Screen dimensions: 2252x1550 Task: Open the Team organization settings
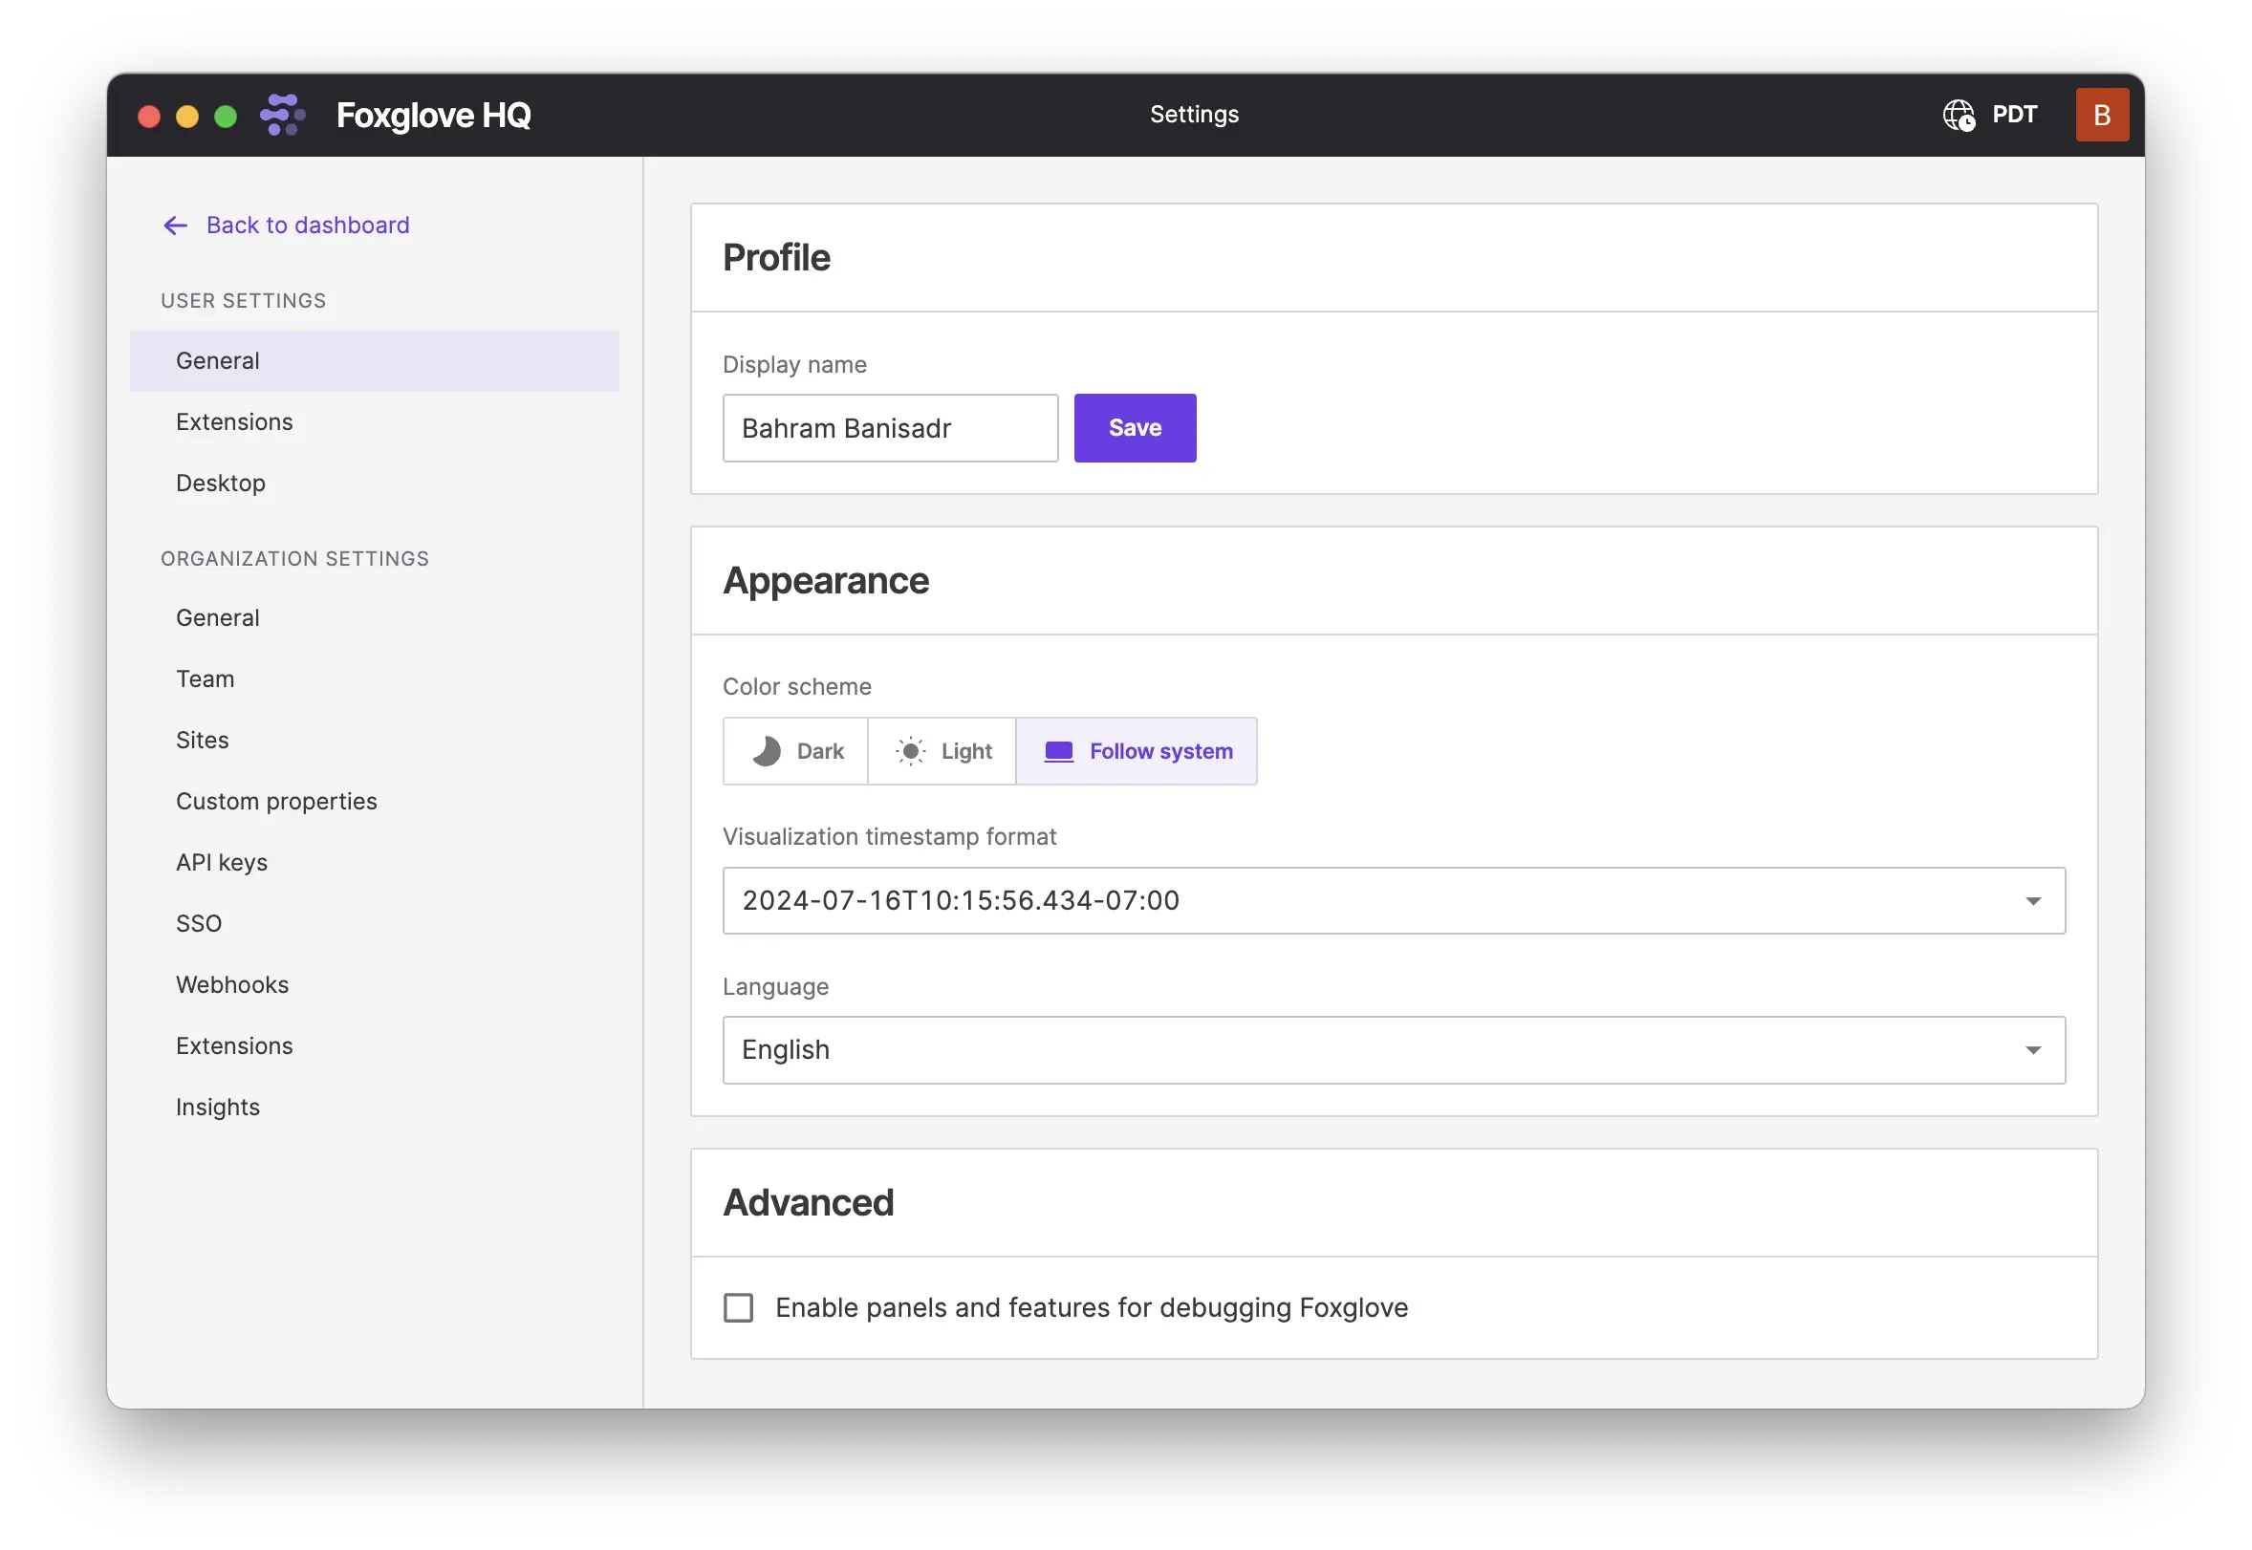[205, 678]
